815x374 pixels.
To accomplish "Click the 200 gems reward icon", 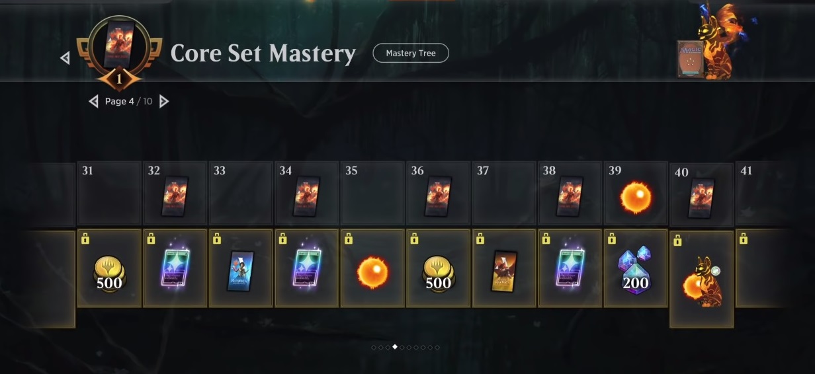I will [635, 270].
